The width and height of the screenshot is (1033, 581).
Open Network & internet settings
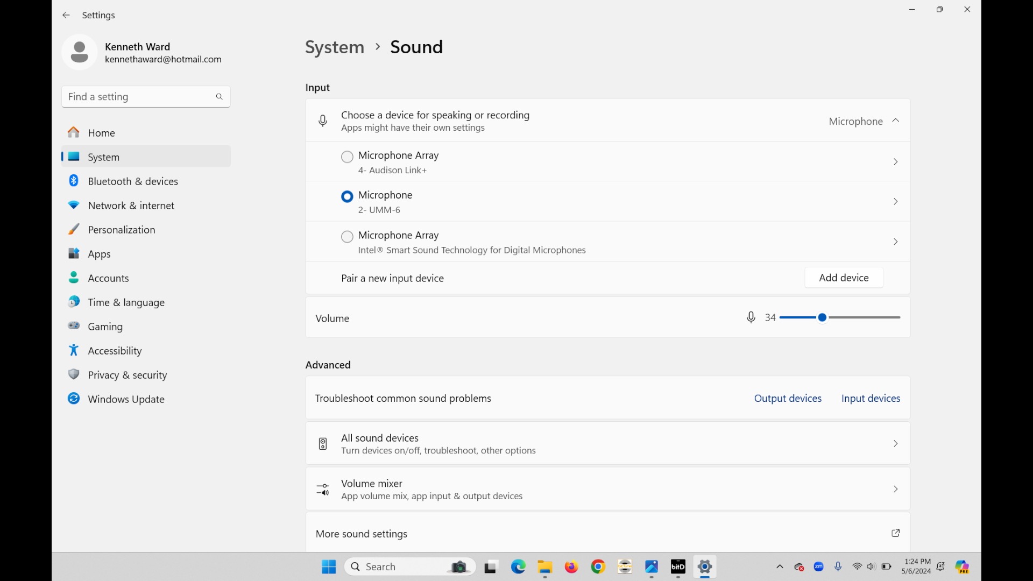tap(146, 206)
